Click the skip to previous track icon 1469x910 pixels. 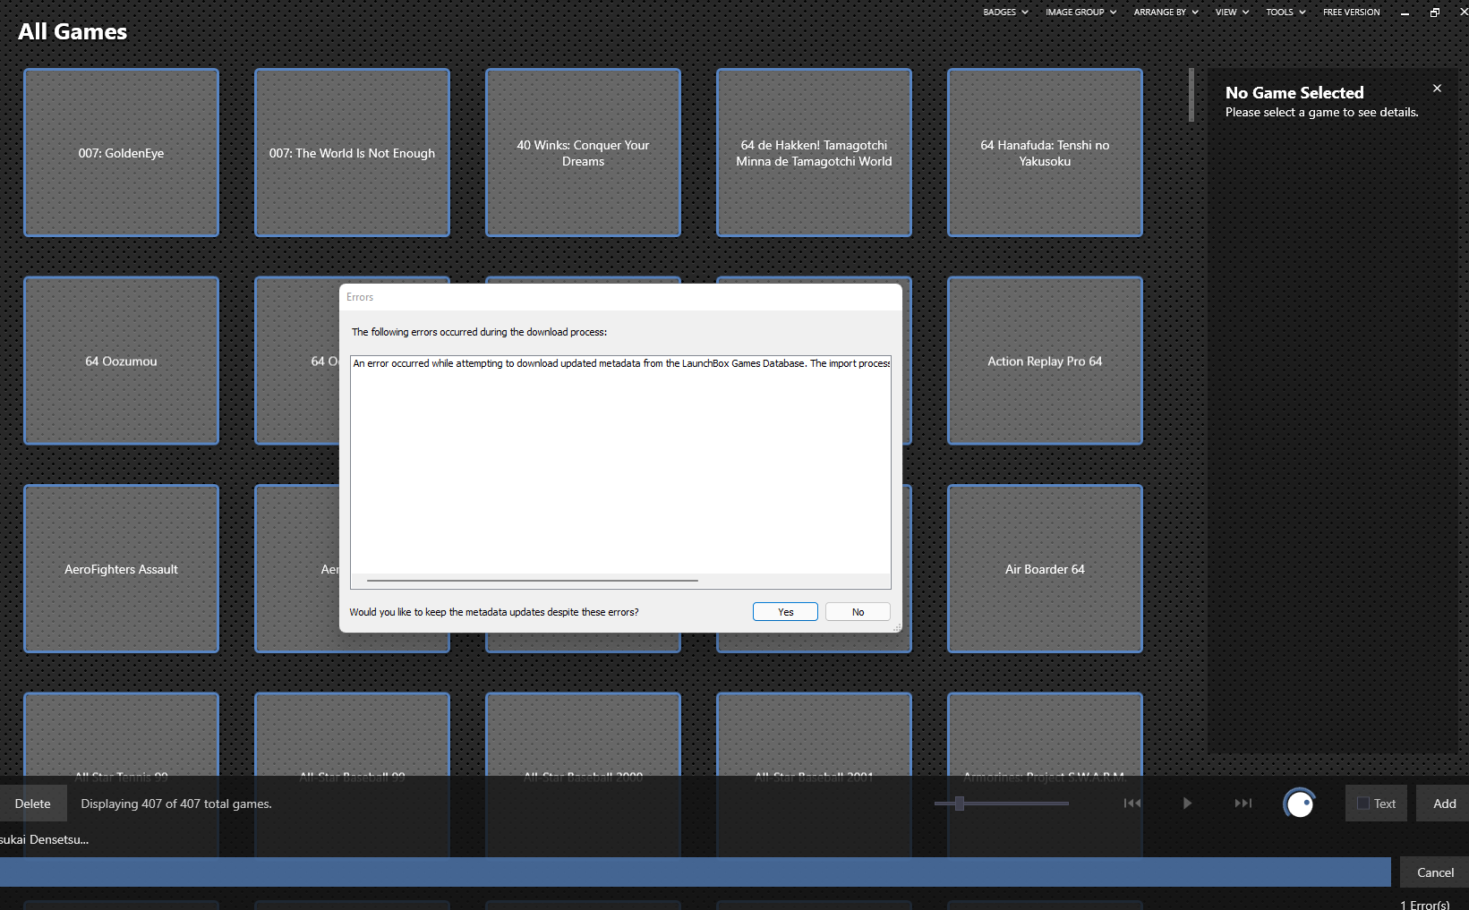1132,804
